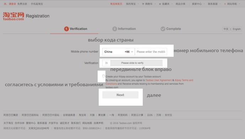Click the Mobile phone number label
The image size is (245, 139).
pyautogui.click(x=85, y=52)
